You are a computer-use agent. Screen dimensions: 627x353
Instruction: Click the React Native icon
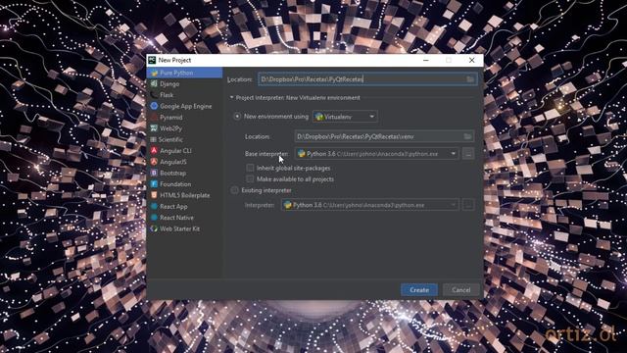[154, 218]
